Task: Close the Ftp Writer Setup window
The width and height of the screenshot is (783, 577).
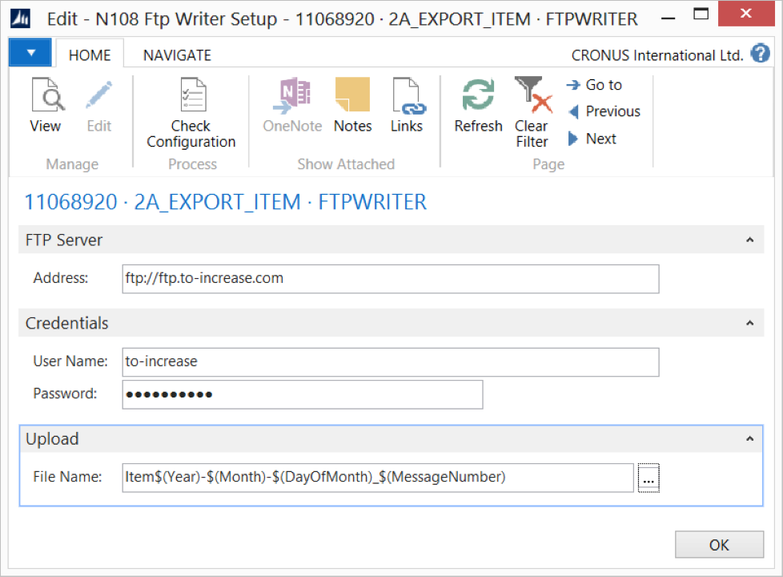Action: [x=746, y=14]
